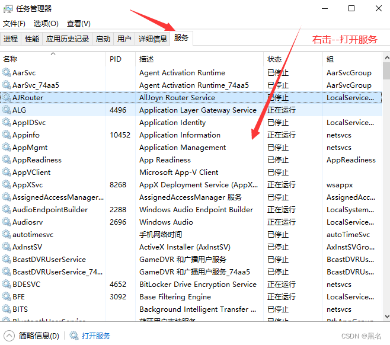Image resolution: width=390 pixels, height=345 pixels.
Task: Select the BitLocker Drive Encryption Service description
Action: [198, 284]
